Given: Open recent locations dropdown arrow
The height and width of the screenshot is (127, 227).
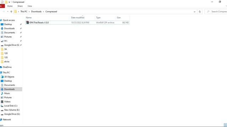Looking at the screenshot, I should (x=8, y=12).
